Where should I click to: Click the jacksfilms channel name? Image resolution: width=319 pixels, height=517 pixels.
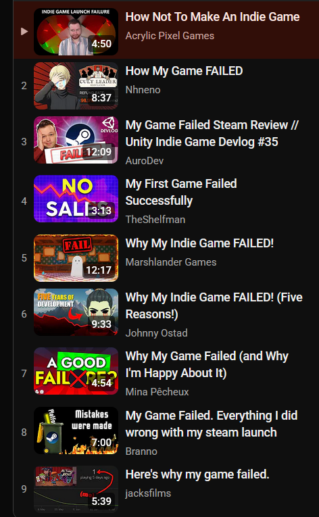(148, 493)
